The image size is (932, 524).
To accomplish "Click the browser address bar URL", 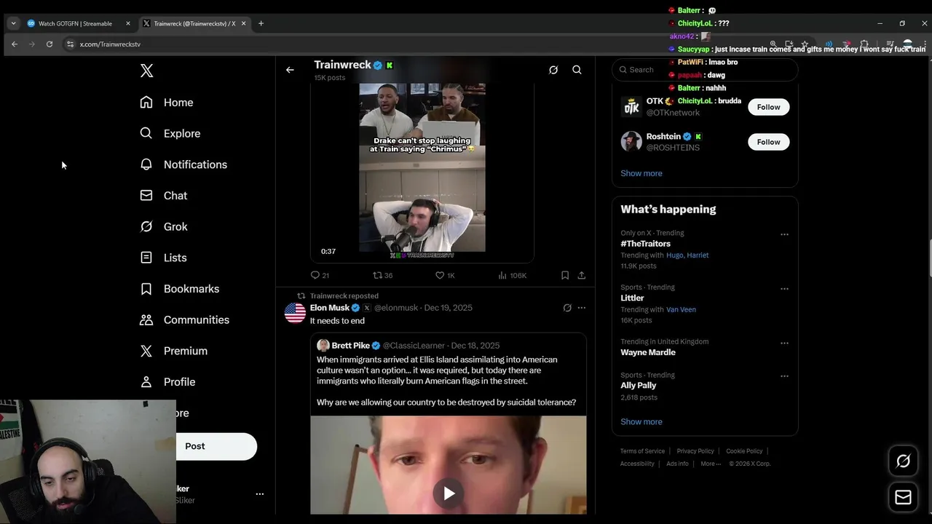I will point(110,44).
